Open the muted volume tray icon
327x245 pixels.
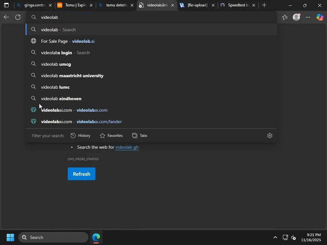coord(293,237)
